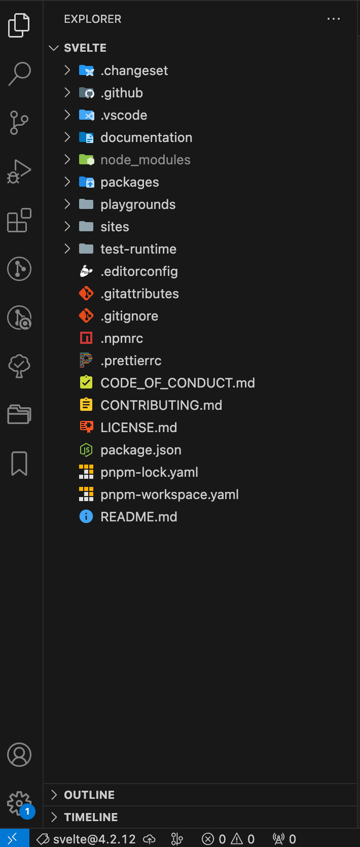Open the Explorer more actions menu
The width and height of the screenshot is (360, 847).
tap(334, 19)
